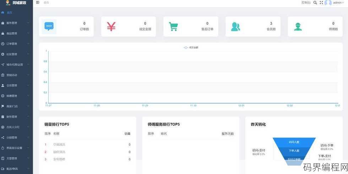Click the 销量 column header

click(127, 134)
